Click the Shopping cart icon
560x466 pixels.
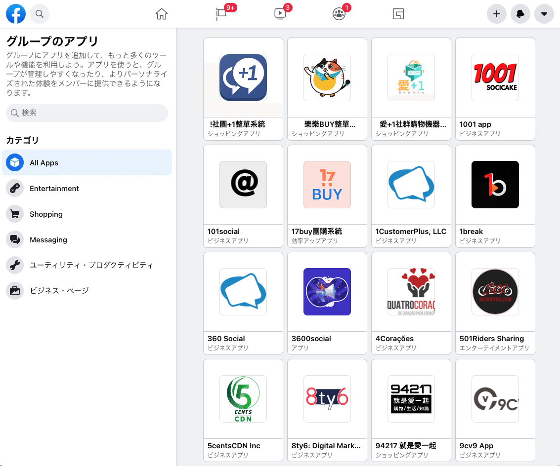pyautogui.click(x=15, y=214)
